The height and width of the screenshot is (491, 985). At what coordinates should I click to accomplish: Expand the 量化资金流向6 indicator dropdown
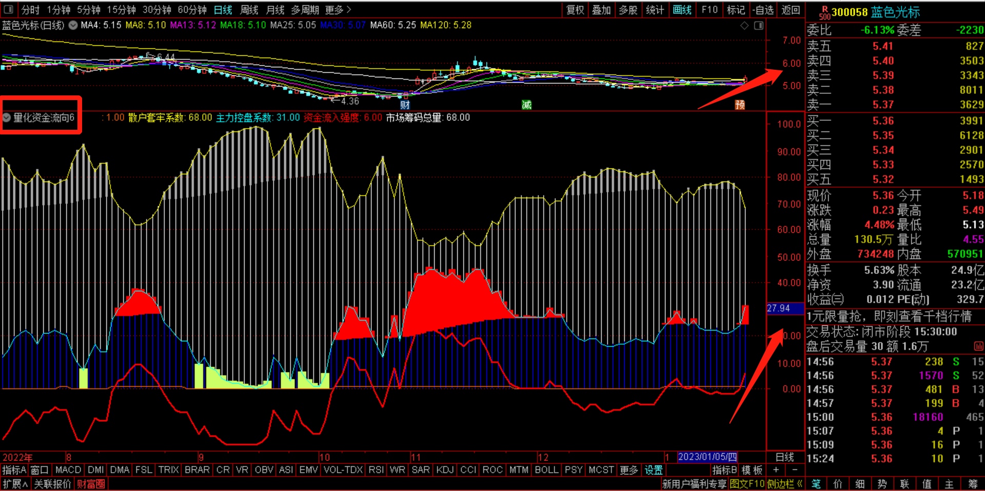[x=7, y=117]
